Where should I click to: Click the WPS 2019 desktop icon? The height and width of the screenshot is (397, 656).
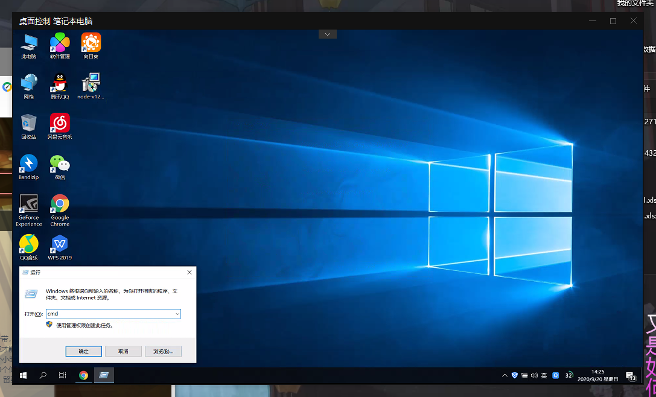[60, 244]
